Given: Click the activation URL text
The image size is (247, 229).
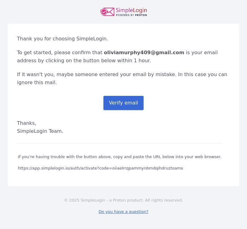Looking at the screenshot, I should (x=101, y=168).
